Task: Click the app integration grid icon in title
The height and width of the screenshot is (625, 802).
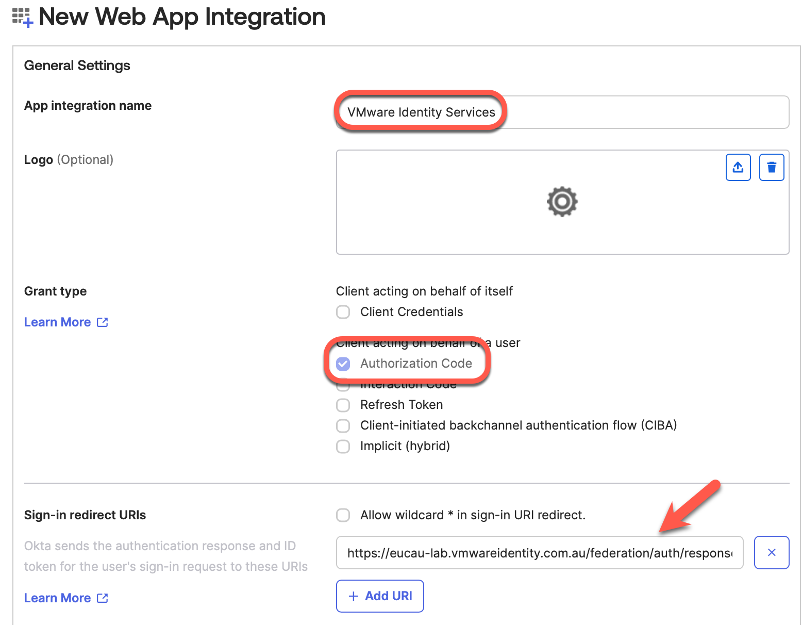Action: (22, 17)
